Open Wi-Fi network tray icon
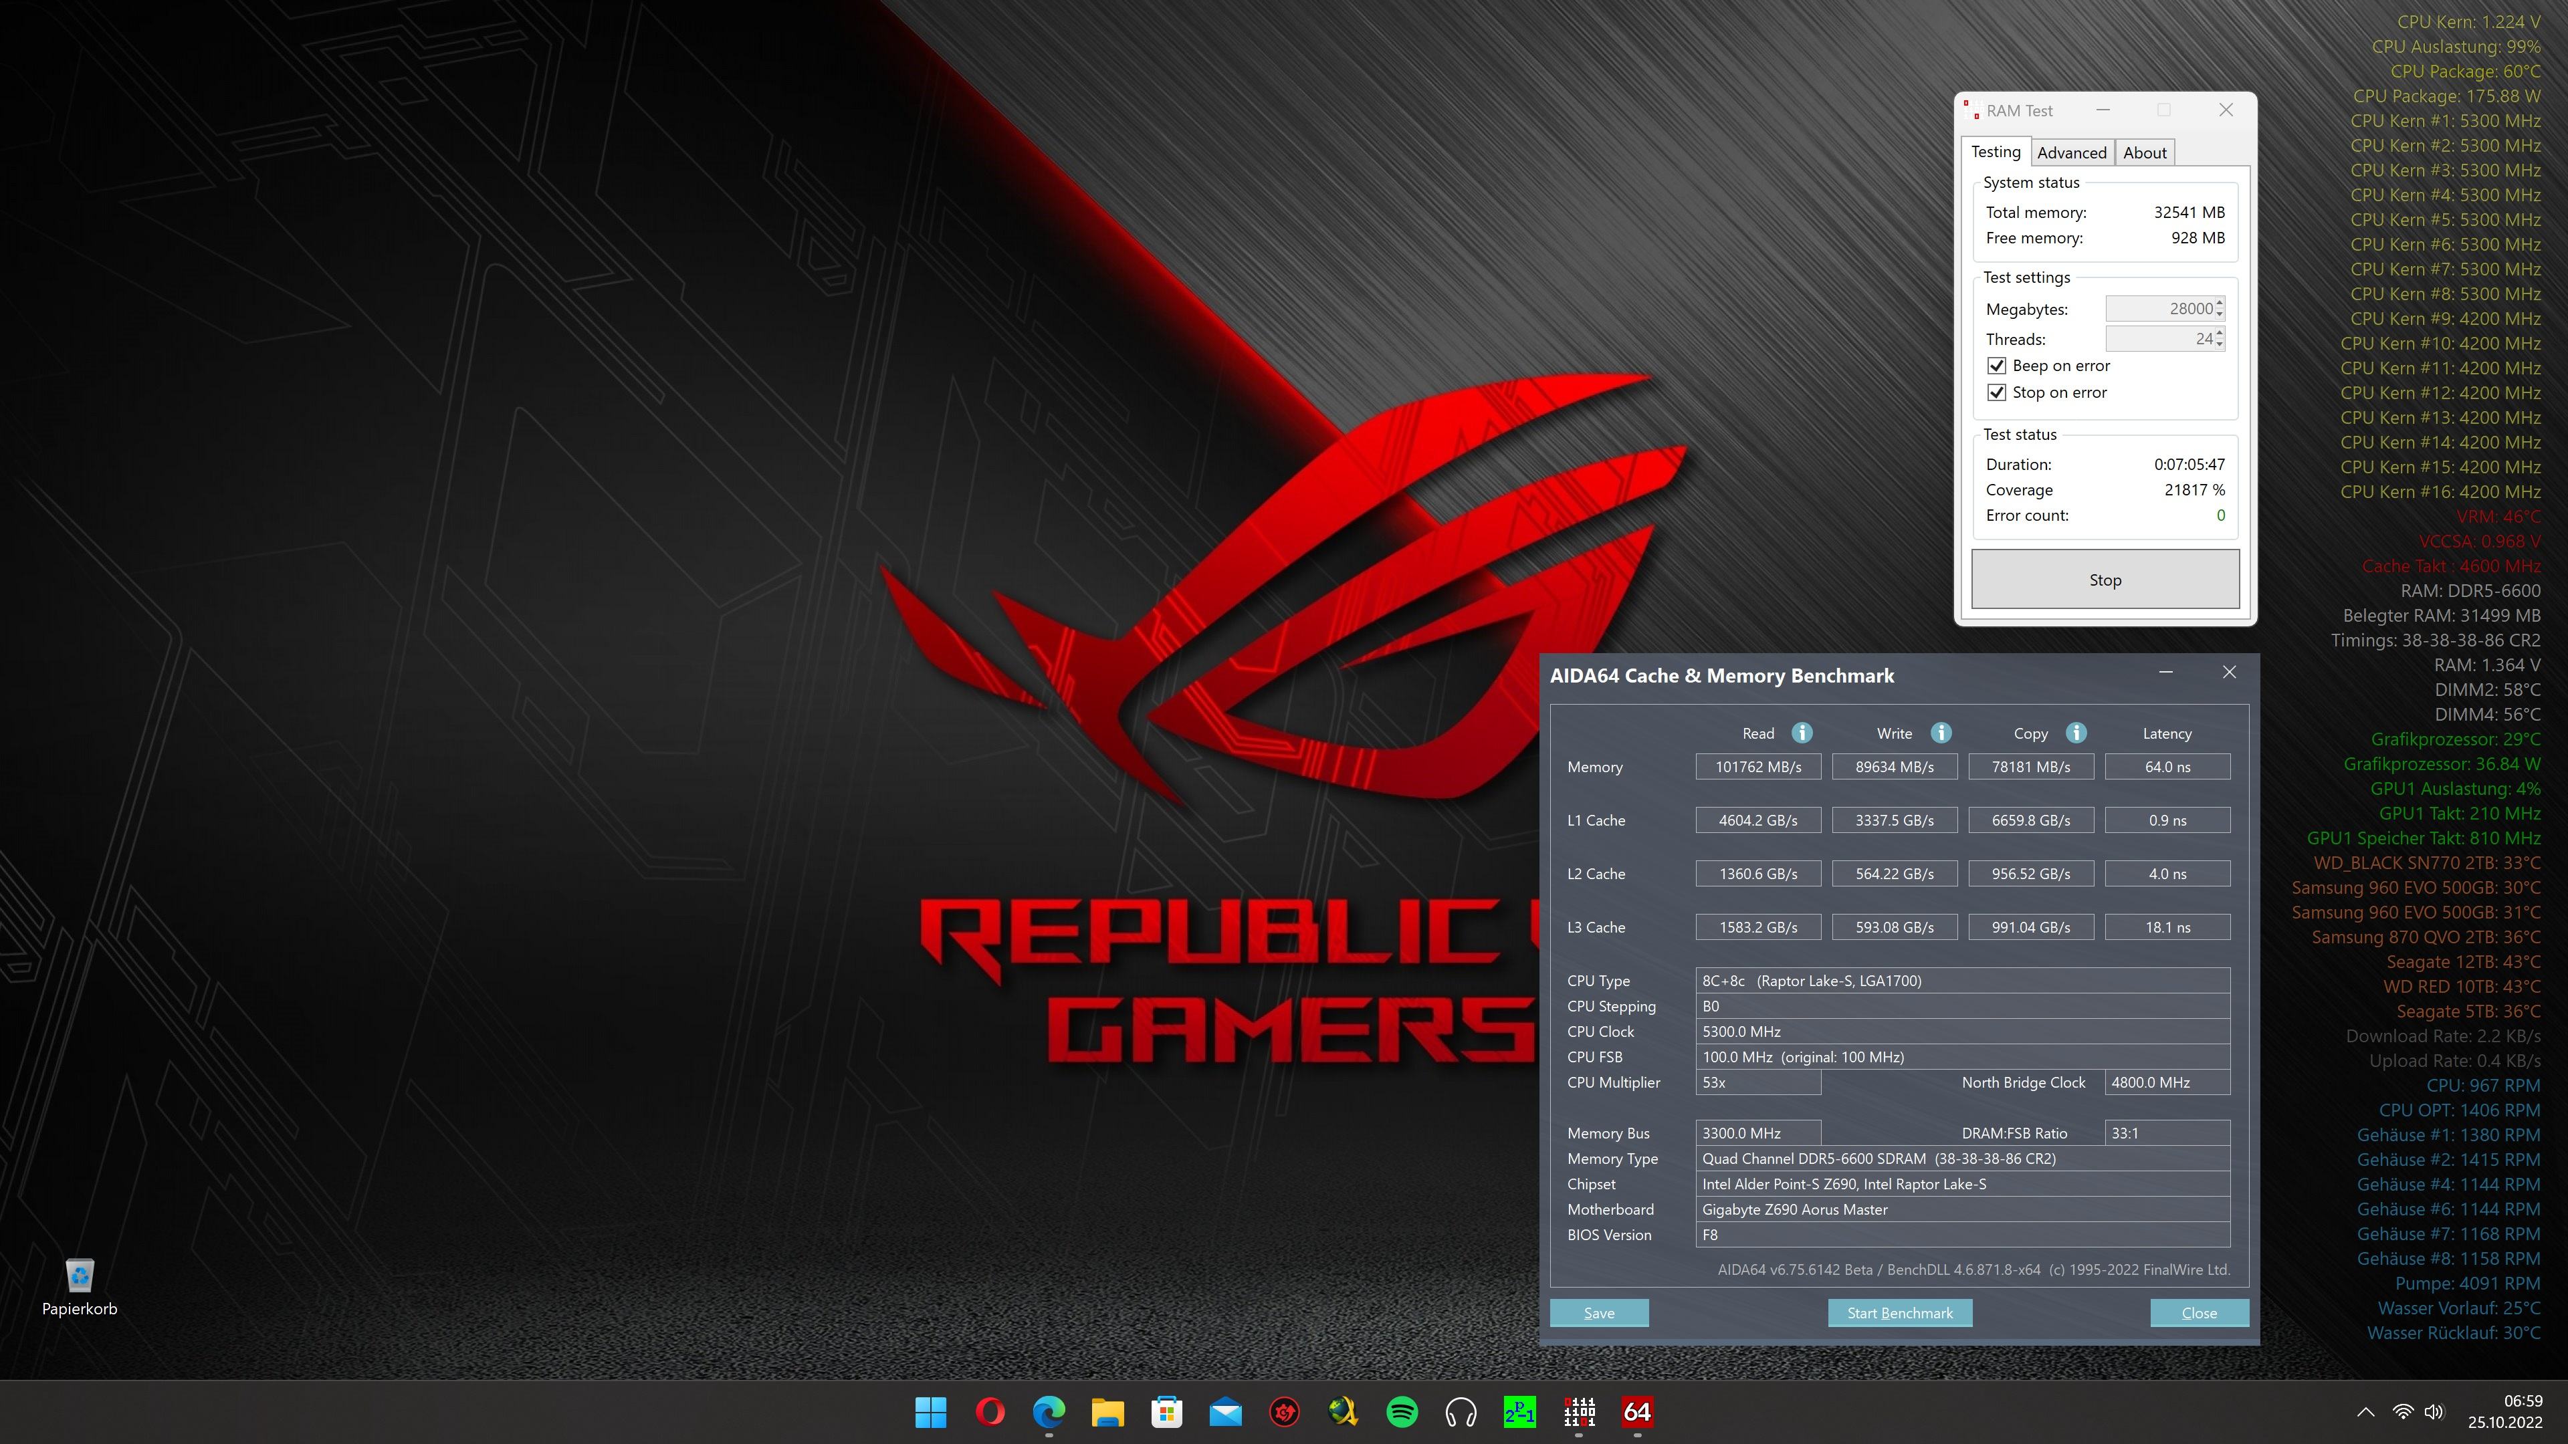The width and height of the screenshot is (2568, 1444). coord(2403,1412)
